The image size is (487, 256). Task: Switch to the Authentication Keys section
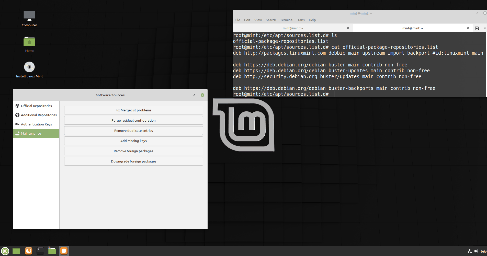click(36, 124)
